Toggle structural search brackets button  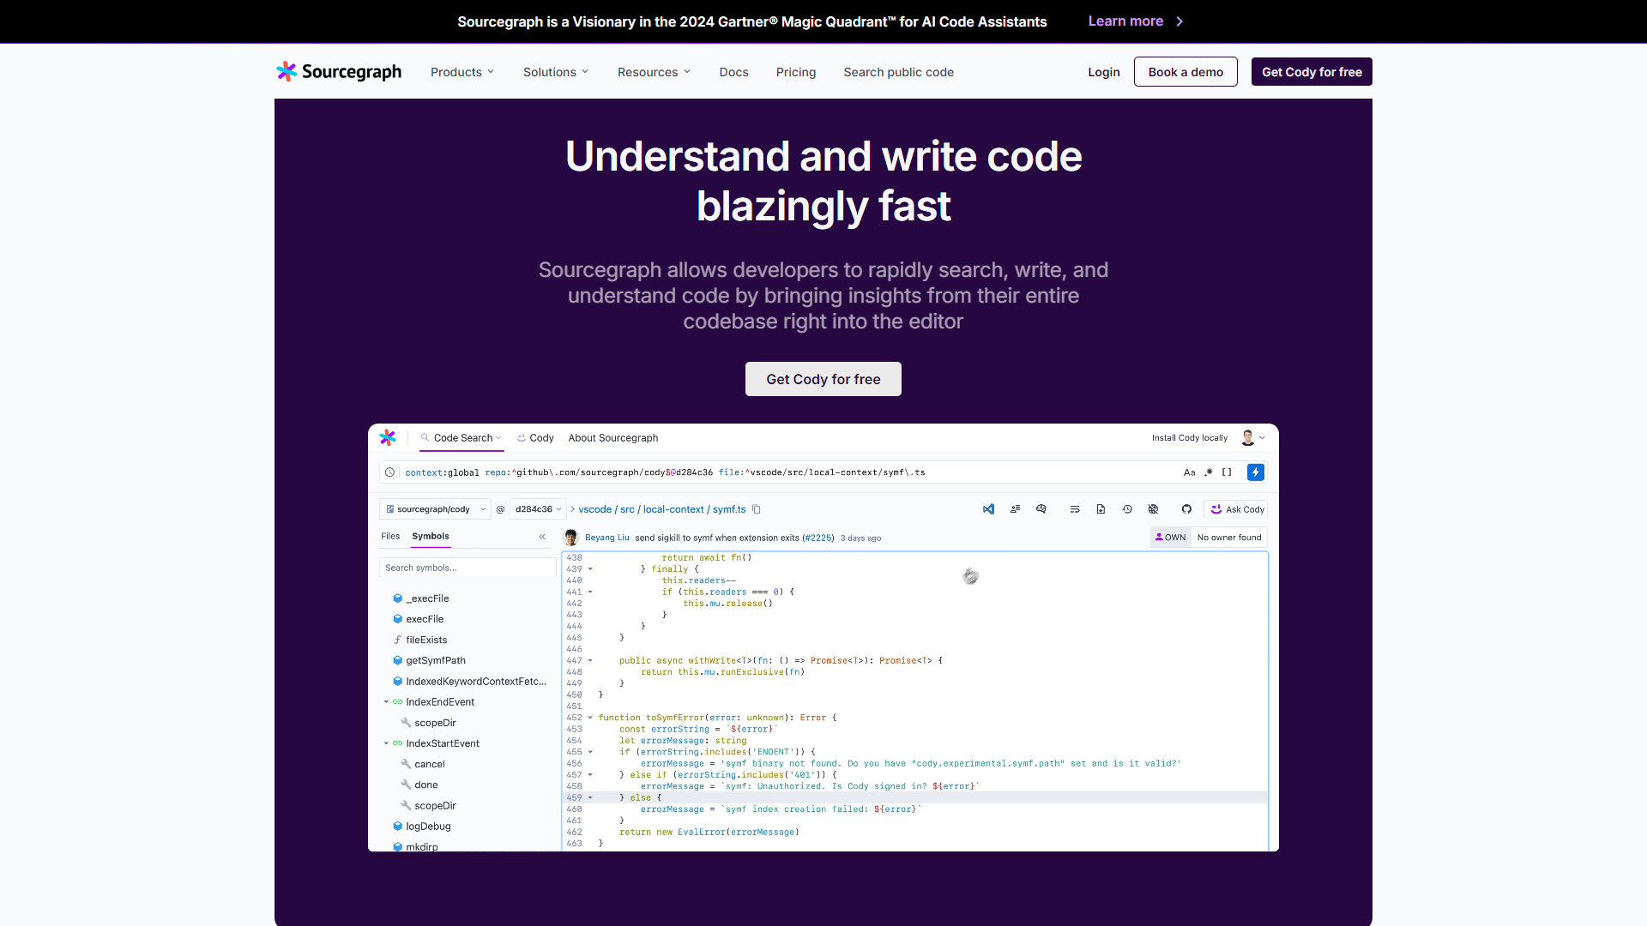(x=1227, y=472)
